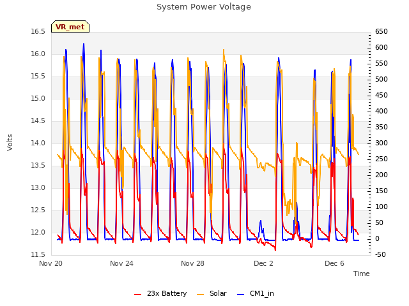Click the 14.0 left axis value
The image size is (409, 306).
pos(38,143)
